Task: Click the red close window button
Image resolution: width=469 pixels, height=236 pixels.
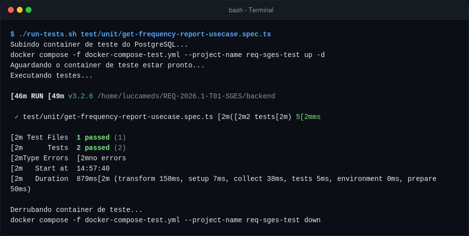Action: pyautogui.click(x=11, y=10)
